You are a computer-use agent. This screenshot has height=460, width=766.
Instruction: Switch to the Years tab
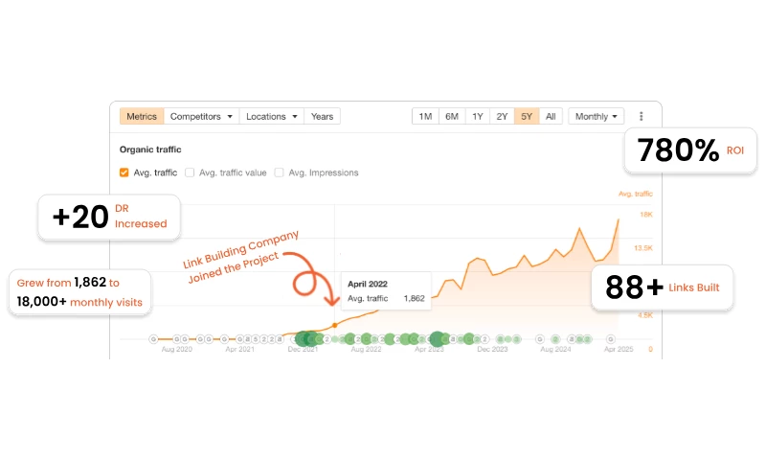[322, 116]
